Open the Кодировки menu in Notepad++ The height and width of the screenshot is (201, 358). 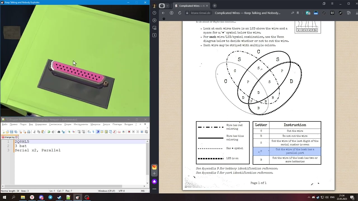point(41,124)
